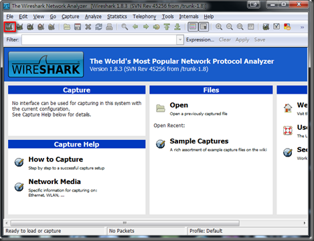Screen dimensions: 314x241
Task: Click the No Packets status text
Action: [x=122, y=231]
